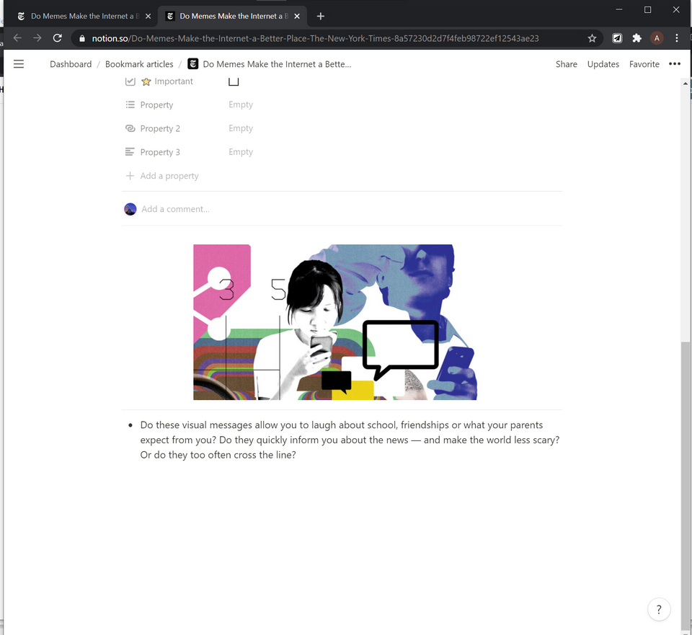Click the list icon next to Property
The image size is (692, 635).
pos(130,105)
